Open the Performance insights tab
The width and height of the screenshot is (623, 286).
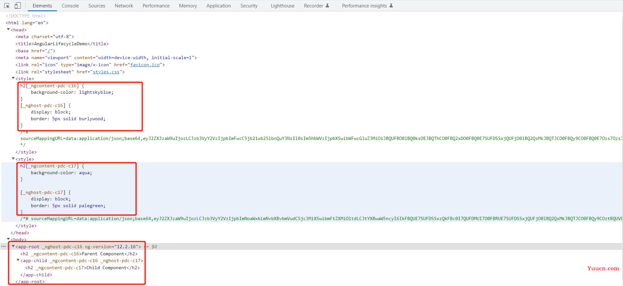367,6
